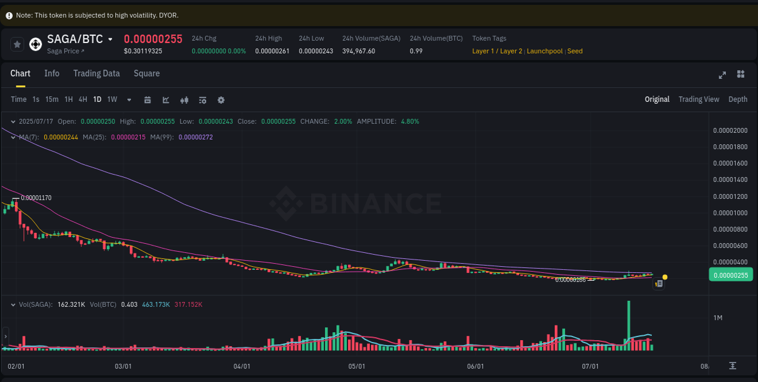
Task: Open the calendar date-range picker on chart toolbar
Action: pos(147,99)
